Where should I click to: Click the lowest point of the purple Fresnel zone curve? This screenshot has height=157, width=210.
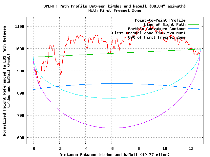coord(112,128)
